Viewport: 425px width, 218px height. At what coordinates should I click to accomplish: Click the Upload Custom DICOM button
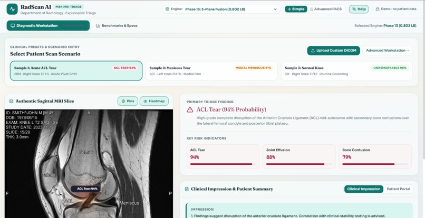[x=333, y=51]
